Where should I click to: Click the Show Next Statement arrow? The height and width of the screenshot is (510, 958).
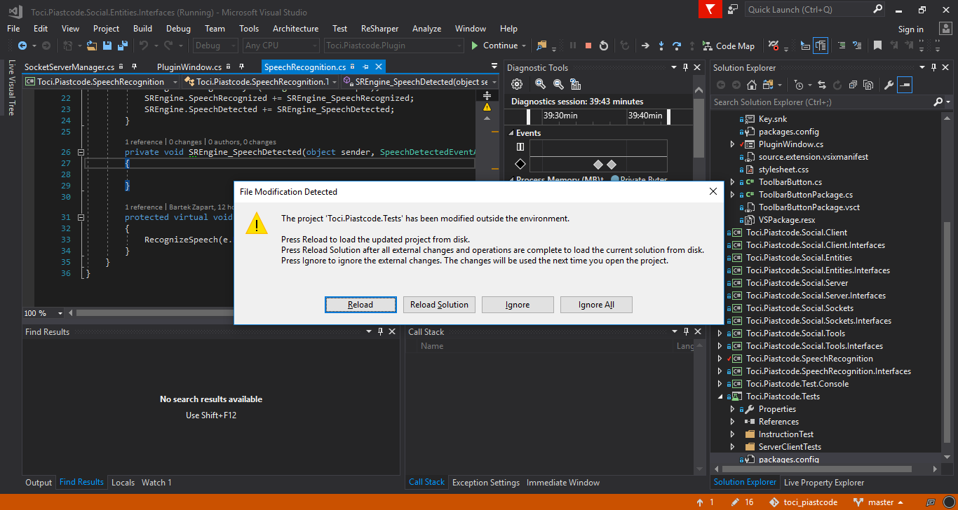[645, 46]
